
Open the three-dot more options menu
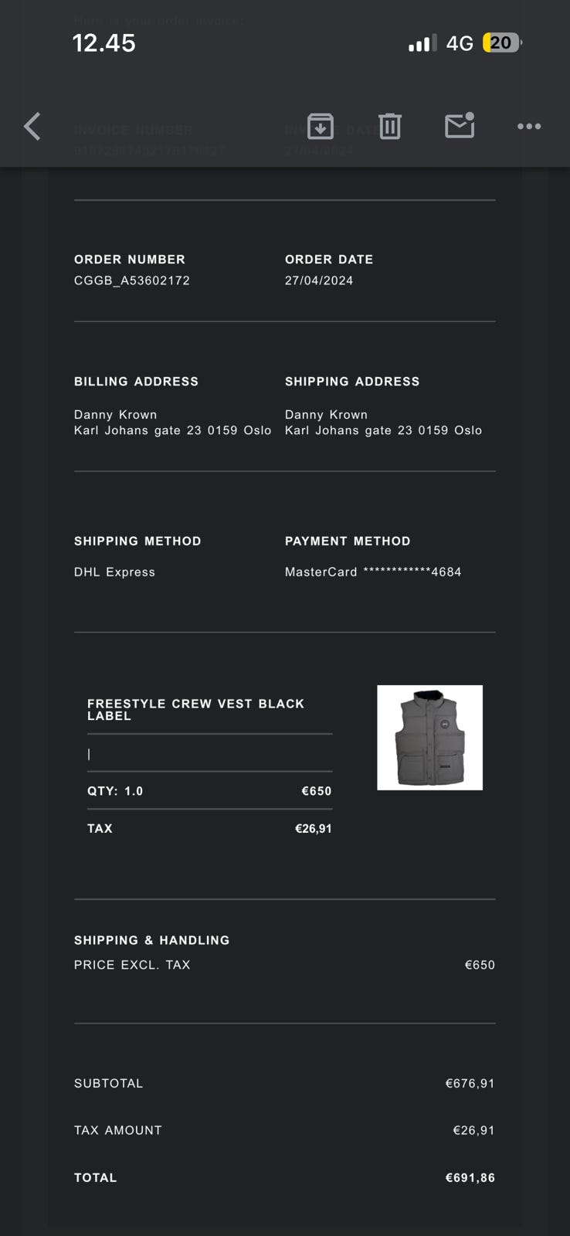[x=529, y=126]
